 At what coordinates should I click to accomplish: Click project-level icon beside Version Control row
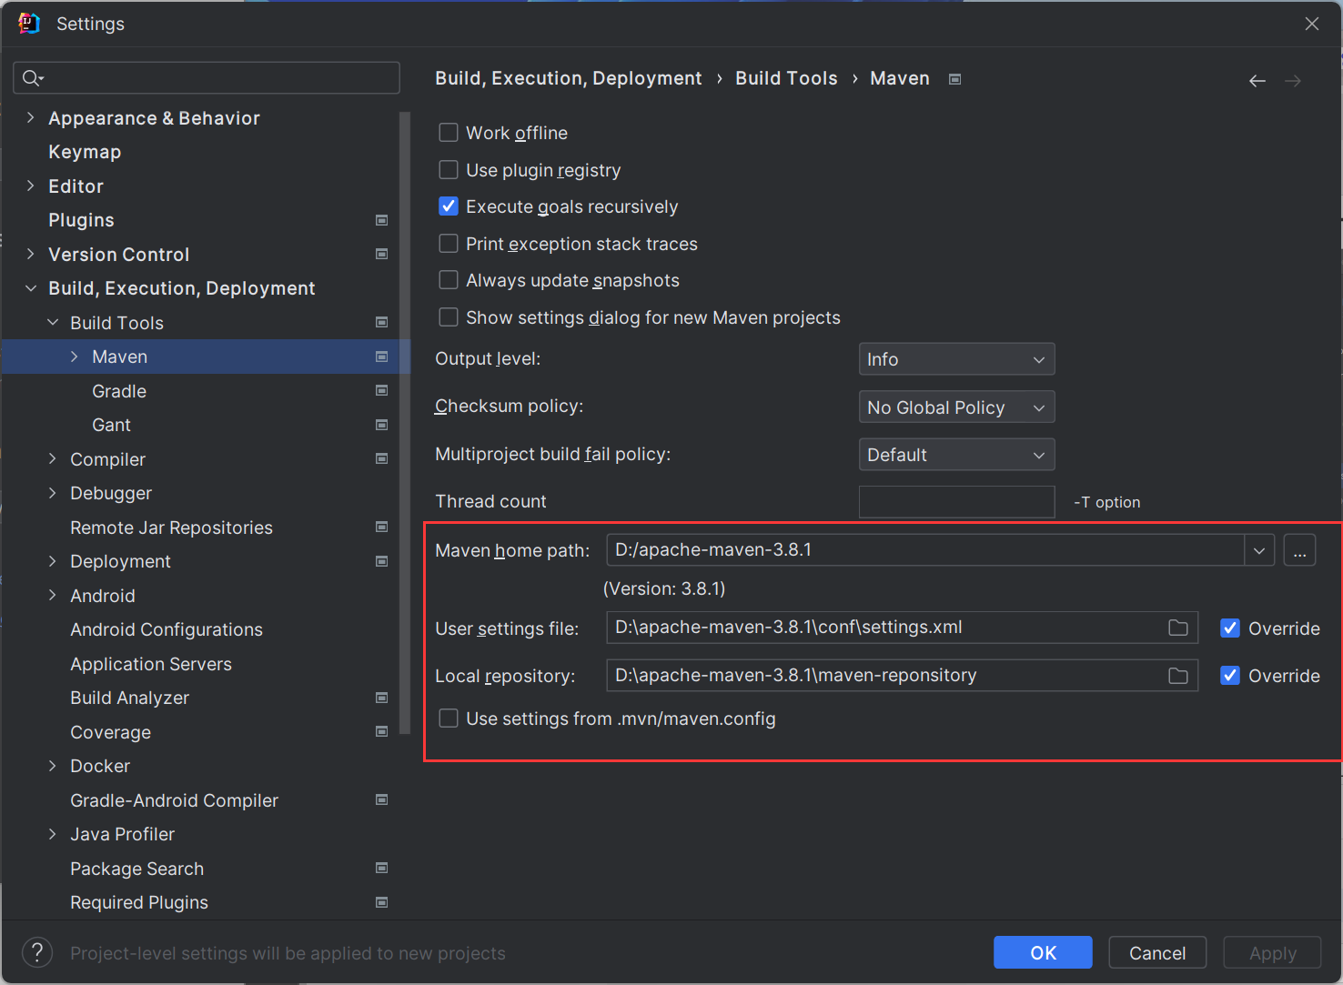coord(382,254)
